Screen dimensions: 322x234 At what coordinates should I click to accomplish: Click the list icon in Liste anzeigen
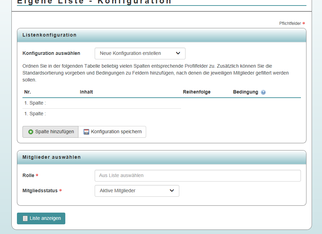tap(25, 218)
